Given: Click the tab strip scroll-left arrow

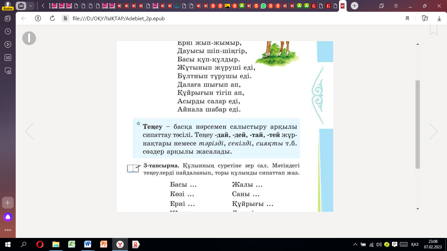Looking at the screenshot, I should (43, 6).
